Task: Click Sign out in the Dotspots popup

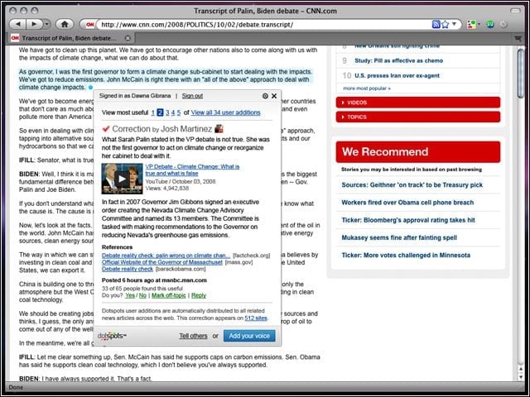Action: click(192, 96)
